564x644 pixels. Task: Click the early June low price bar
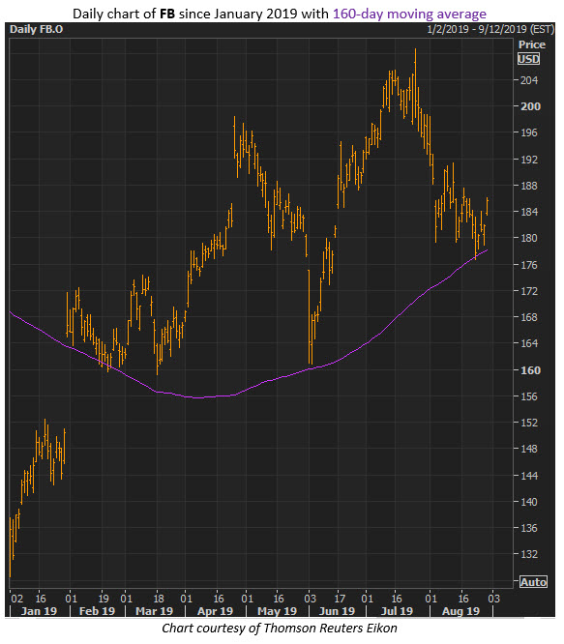(x=309, y=316)
